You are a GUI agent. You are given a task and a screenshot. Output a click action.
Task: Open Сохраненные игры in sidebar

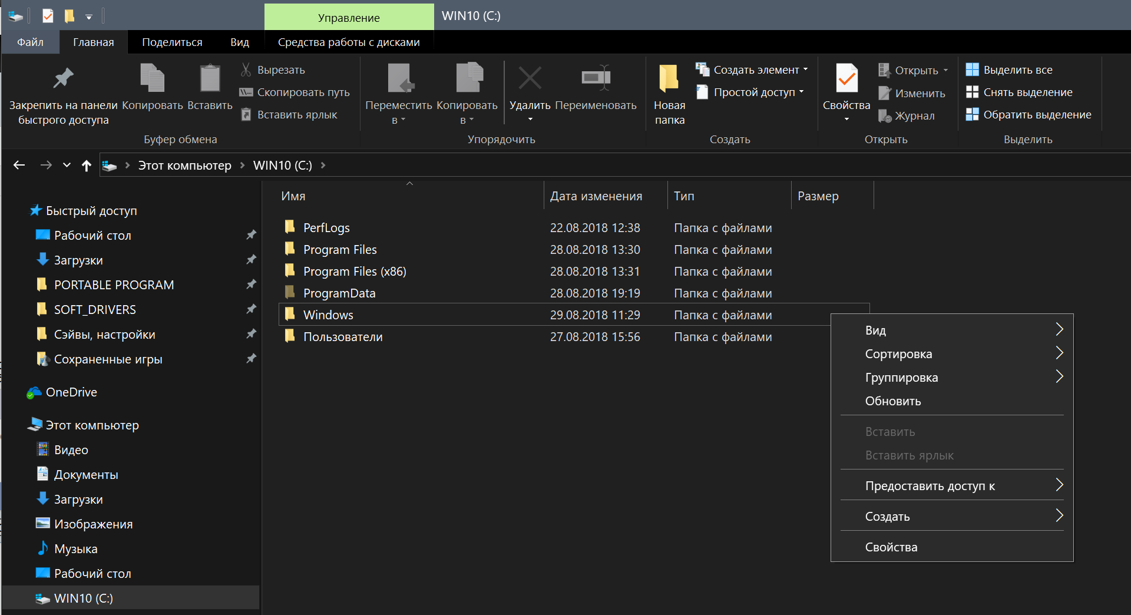(x=108, y=359)
